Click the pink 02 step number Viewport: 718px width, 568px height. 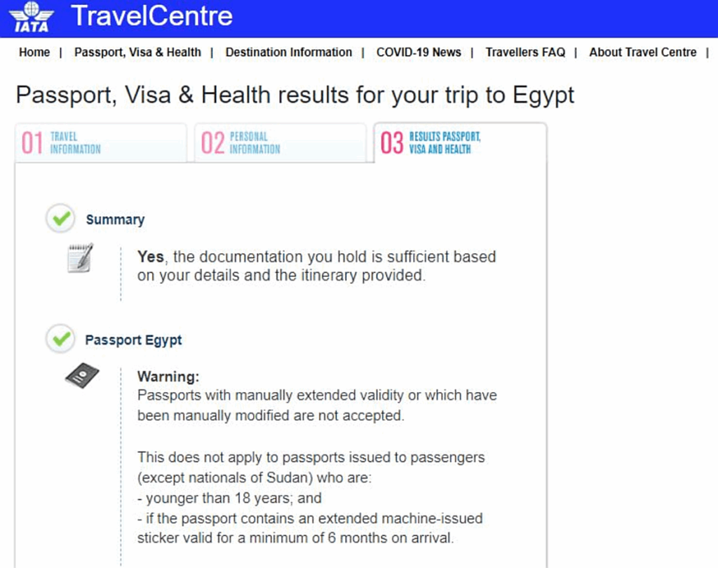pos(212,143)
